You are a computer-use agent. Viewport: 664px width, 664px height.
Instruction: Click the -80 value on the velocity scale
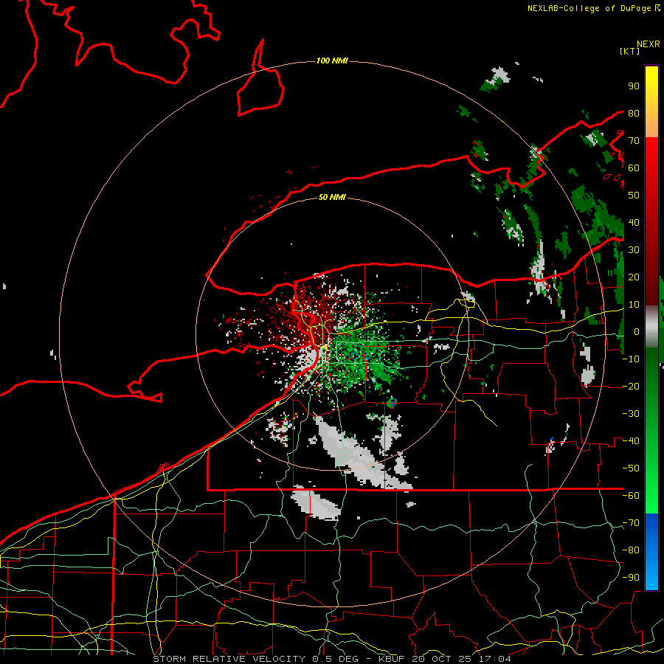pyautogui.click(x=631, y=550)
